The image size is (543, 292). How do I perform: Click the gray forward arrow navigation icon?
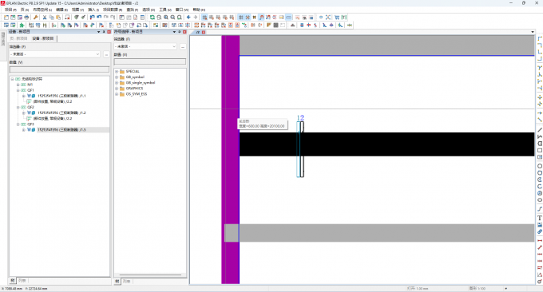click(x=196, y=18)
